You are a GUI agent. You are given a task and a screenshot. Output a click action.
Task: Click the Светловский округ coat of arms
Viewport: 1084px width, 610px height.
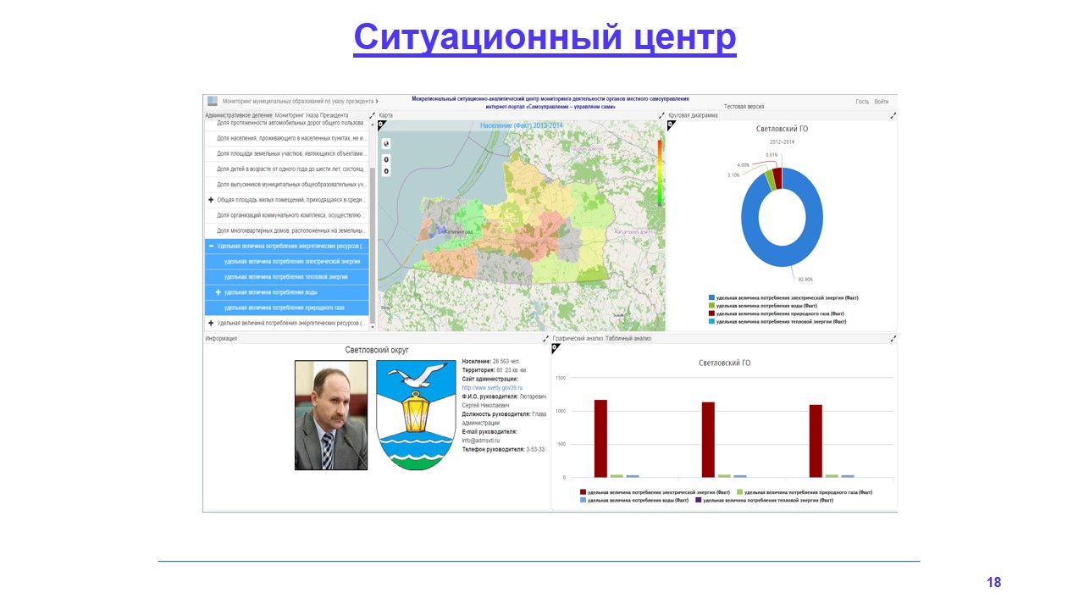(x=416, y=415)
